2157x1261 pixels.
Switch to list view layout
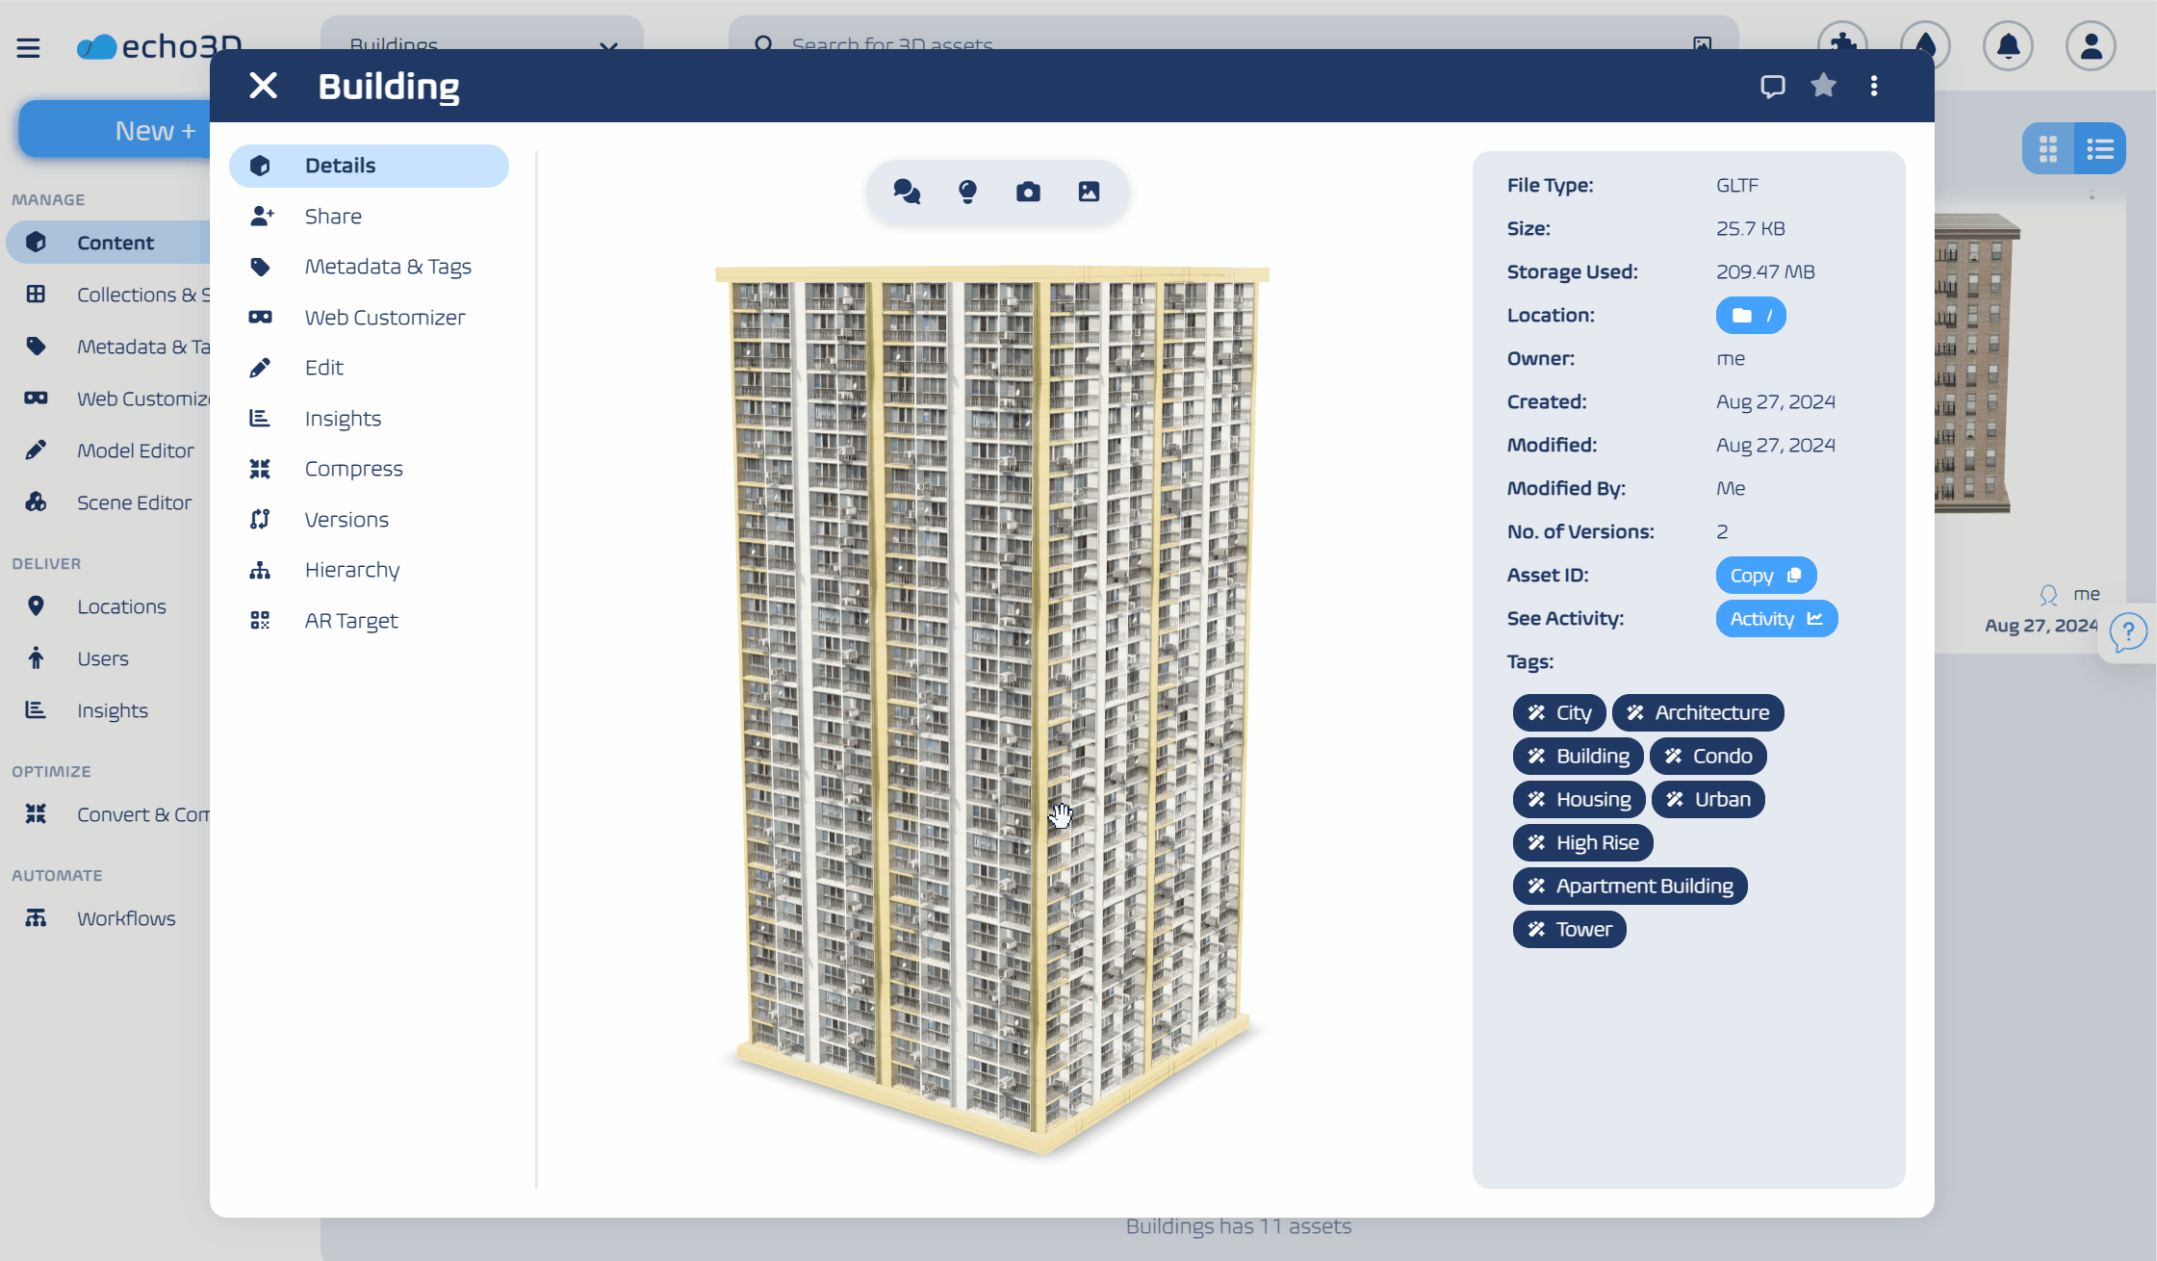[2099, 148]
